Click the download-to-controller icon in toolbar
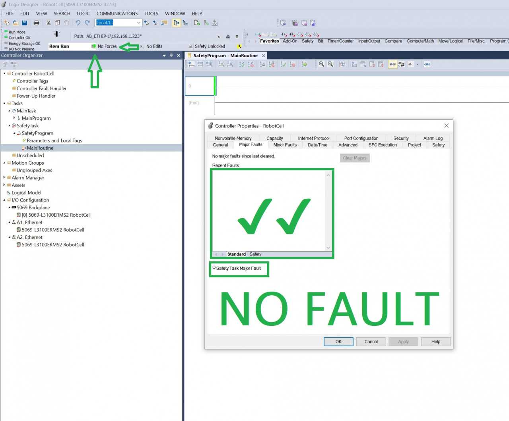This screenshot has width=509, height=421. click(215, 23)
